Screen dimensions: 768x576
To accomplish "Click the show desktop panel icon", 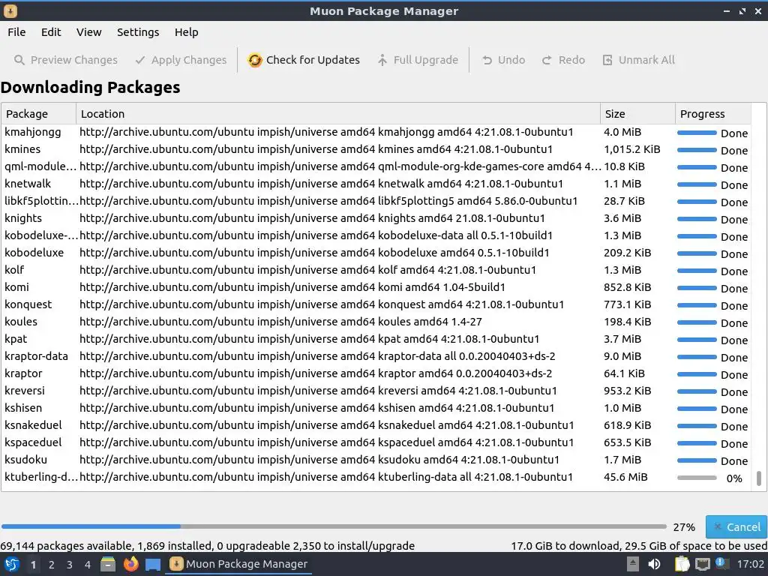I will coord(153,565).
